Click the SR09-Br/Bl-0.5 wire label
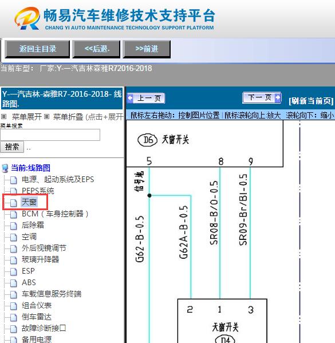This screenshot has width=335, height=343. click(243, 210)
